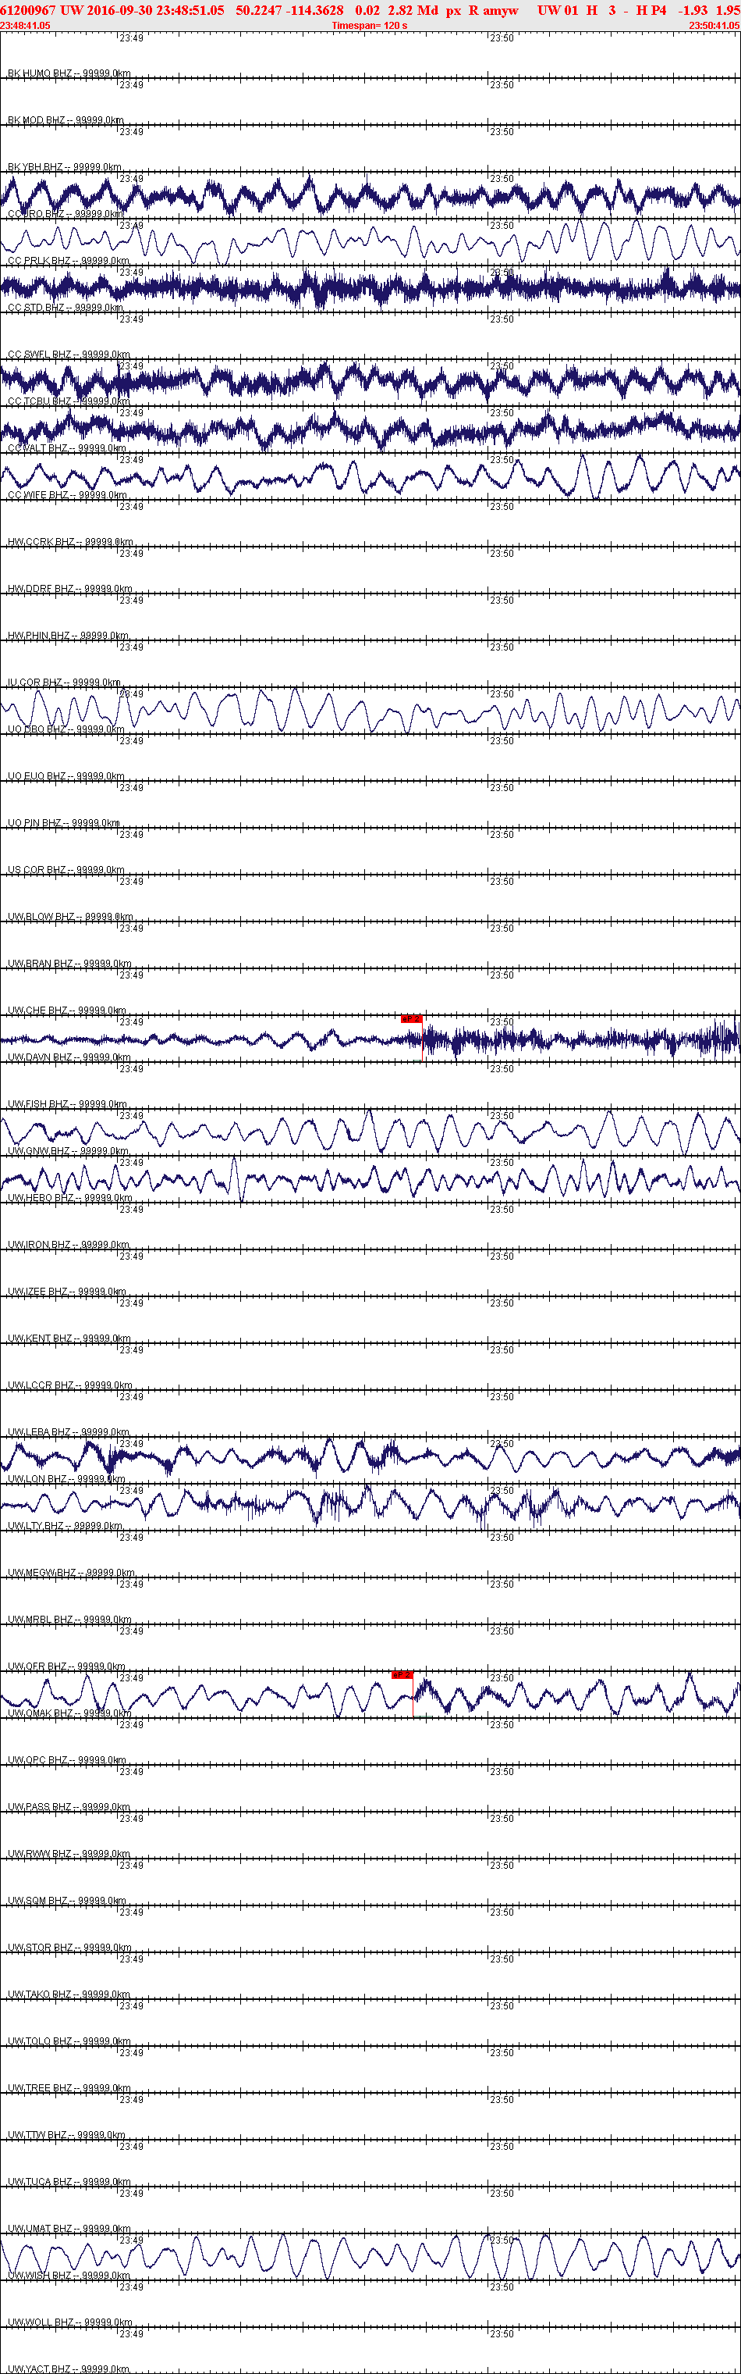Select the 'UW FISH BHZ' station label
The image size is (741, 2374).
pos(68,1104)
